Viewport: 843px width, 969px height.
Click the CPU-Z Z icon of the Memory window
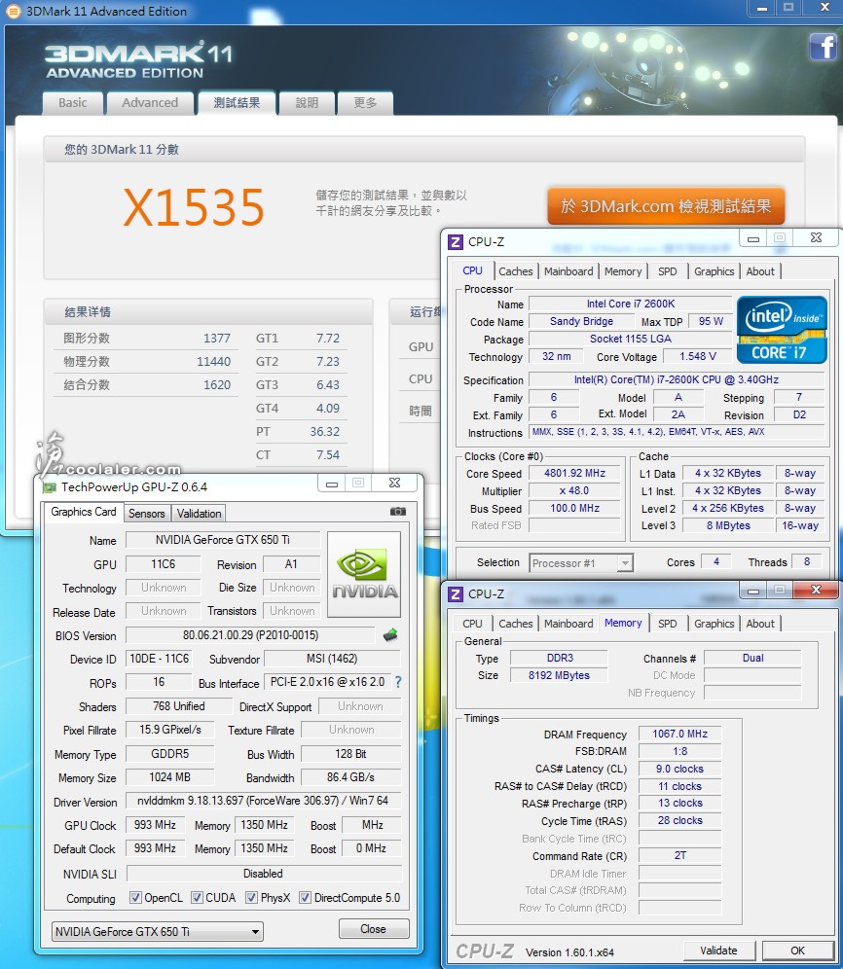pos(456,593)
